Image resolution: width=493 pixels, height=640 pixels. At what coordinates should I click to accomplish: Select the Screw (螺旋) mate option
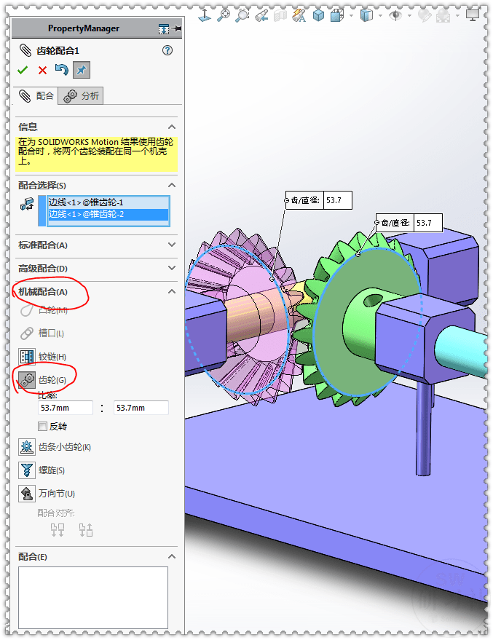[x=42, y=470]
